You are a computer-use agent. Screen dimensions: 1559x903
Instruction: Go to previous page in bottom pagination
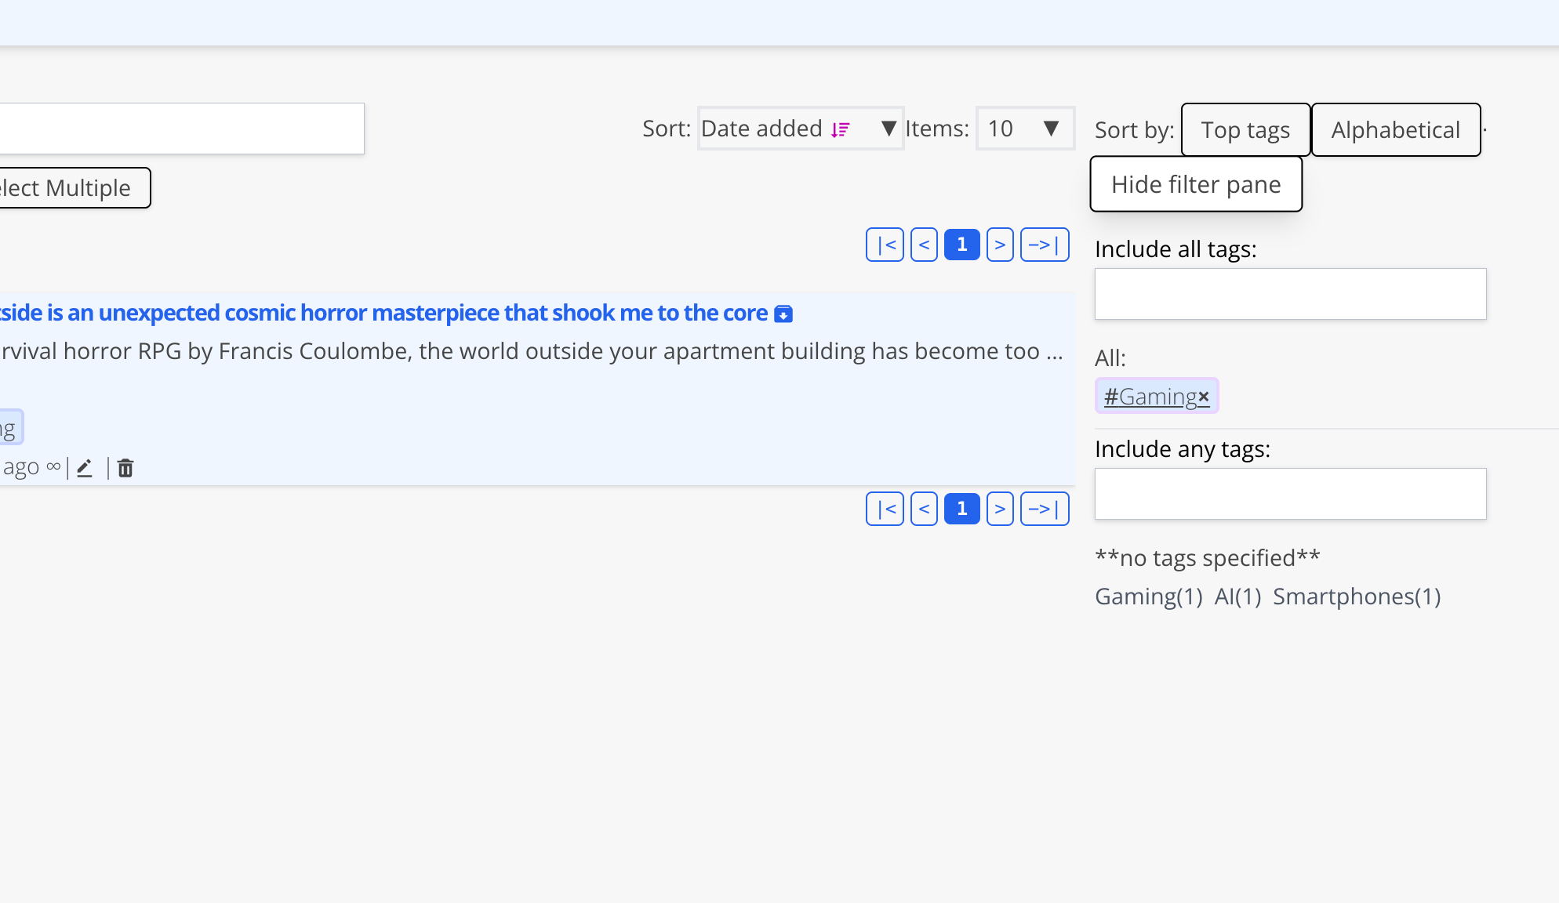click(x=924, y=509)
